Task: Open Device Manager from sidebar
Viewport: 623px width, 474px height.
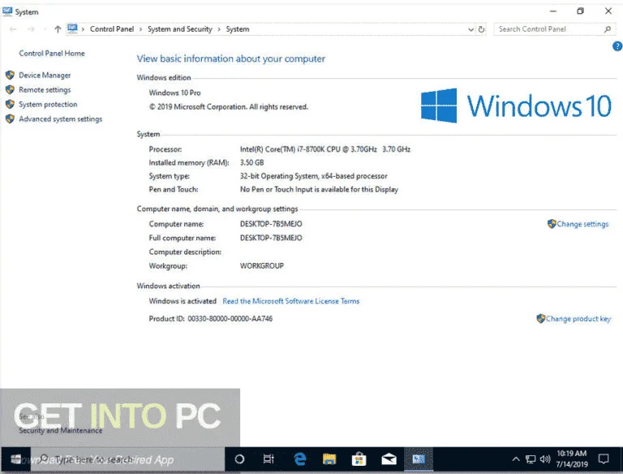Action: (45, 75)
